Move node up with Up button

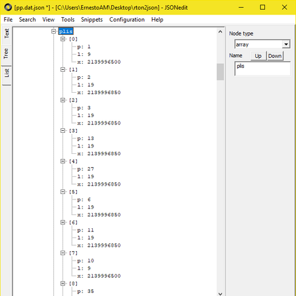click(259, 56)
